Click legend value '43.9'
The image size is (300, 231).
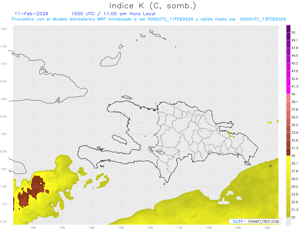295,71
